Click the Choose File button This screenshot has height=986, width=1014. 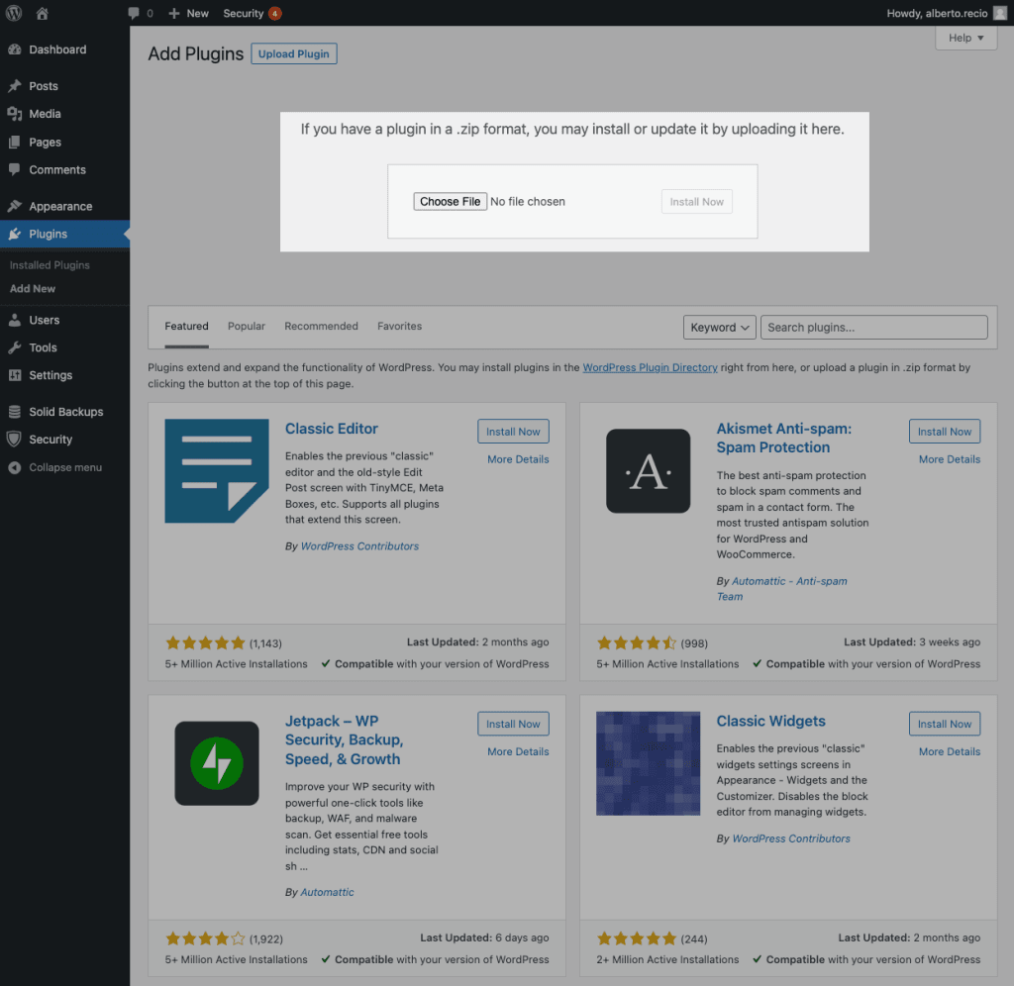point(451,201)
